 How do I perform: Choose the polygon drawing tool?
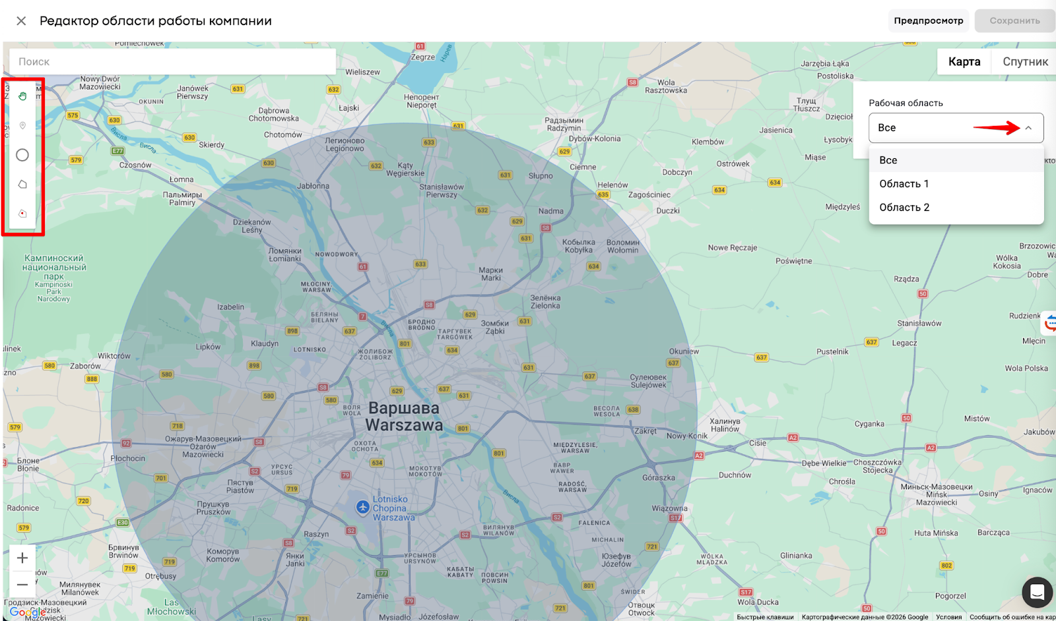pyautogui.click(x=22, y=184)
